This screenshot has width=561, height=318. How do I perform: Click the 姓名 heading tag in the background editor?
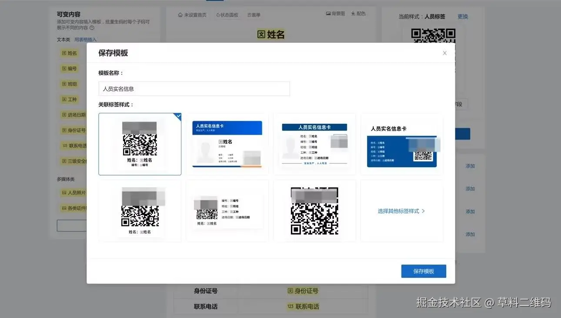[271, 34]
